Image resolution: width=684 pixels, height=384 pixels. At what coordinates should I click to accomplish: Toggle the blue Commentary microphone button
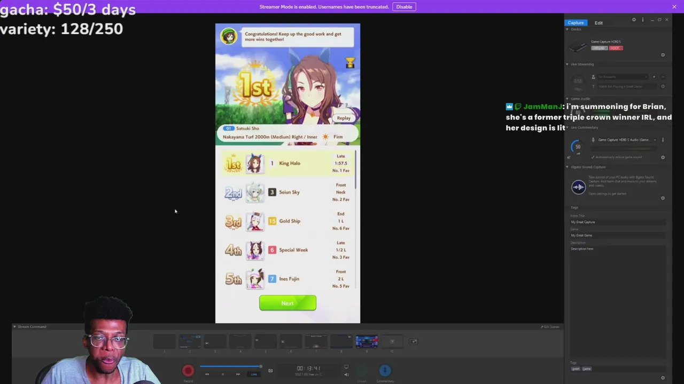tap(385, 371)
